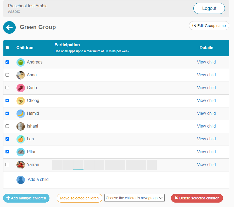The image size is (234, 207).
Task: Click Yarran's participation progress bar
Action: point(104,165)
